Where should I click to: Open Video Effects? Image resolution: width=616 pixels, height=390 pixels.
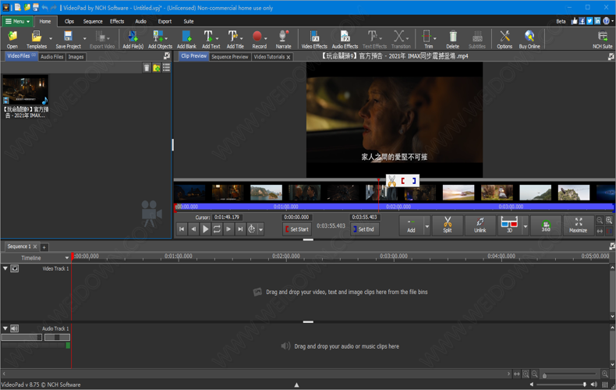pyautogui.click(x=314, y=40)
